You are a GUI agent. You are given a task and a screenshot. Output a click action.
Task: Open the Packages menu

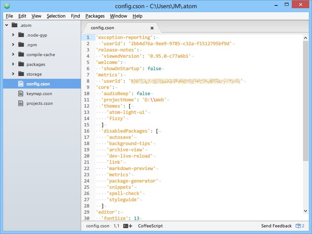tap(95, 16)
